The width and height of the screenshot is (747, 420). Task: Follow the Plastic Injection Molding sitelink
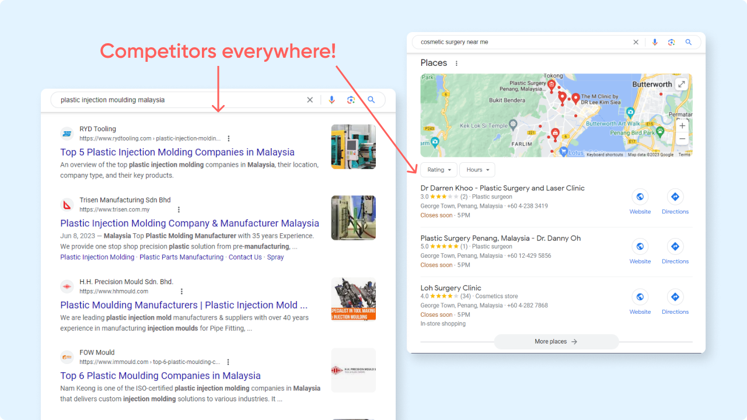(x=97, y=257)
